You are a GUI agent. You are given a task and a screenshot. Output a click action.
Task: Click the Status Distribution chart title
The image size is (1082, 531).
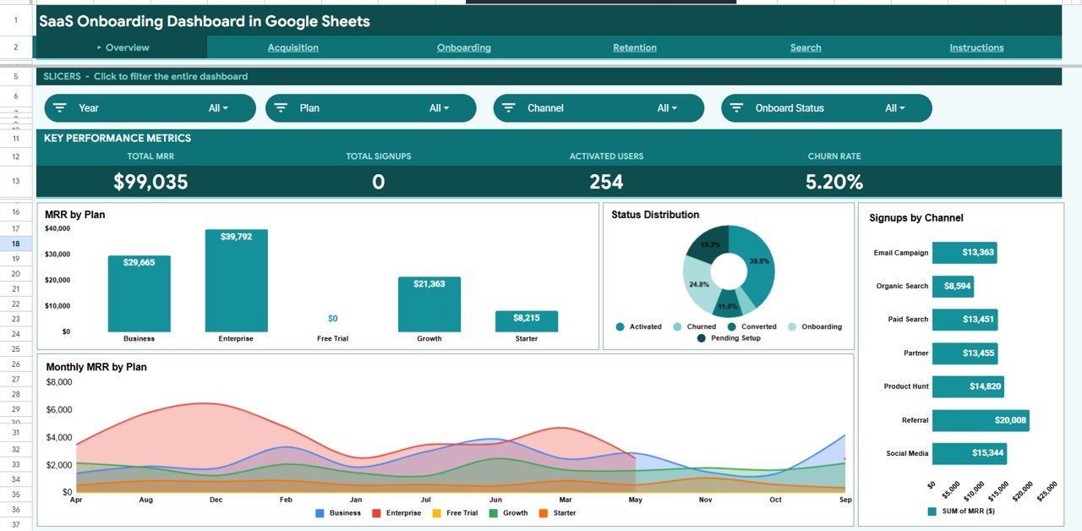point(655,215)
